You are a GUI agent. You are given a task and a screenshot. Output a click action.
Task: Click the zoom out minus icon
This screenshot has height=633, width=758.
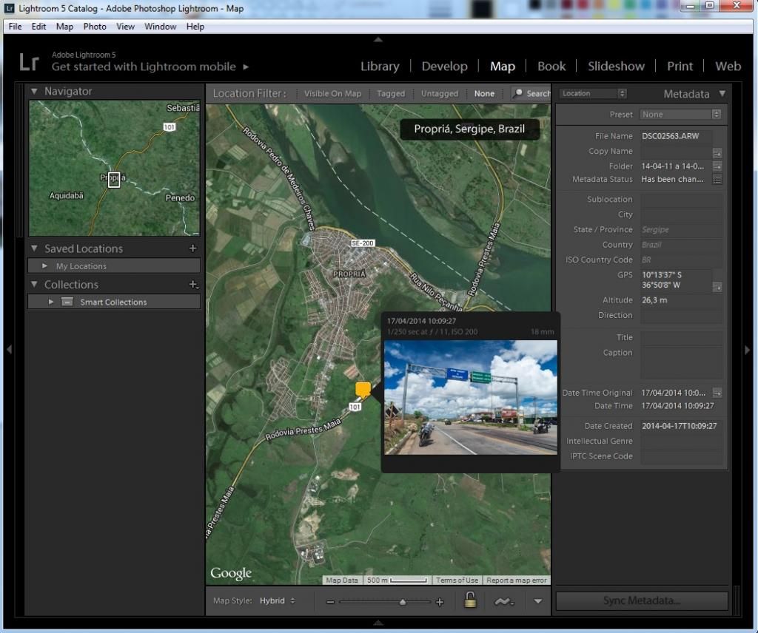point(330,602)
